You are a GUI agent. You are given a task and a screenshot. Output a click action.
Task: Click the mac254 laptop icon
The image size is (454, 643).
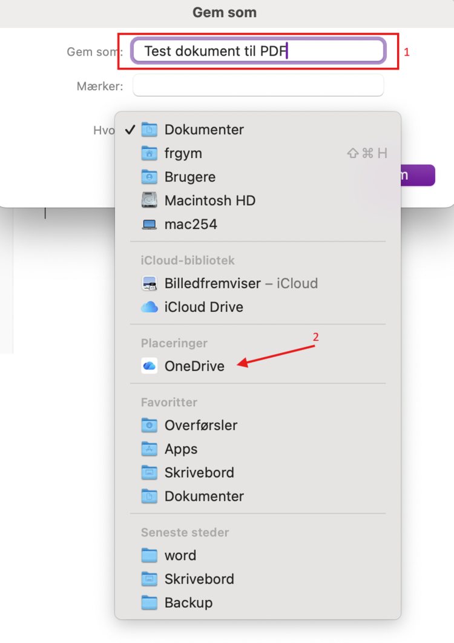pos(150,224)
